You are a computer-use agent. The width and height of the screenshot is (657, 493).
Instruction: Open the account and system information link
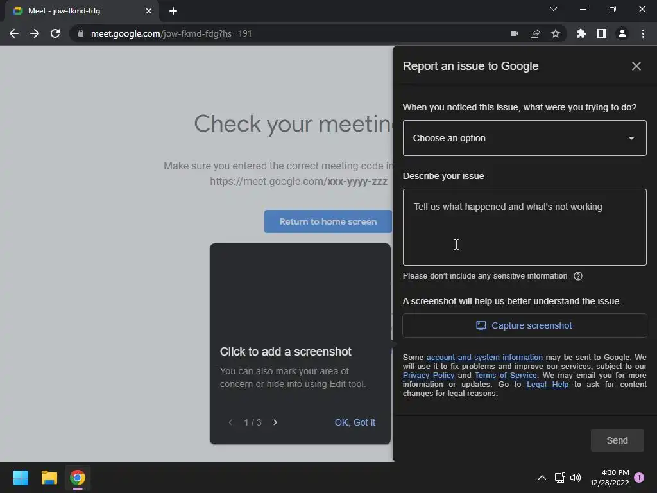click(x=484, y=357)
